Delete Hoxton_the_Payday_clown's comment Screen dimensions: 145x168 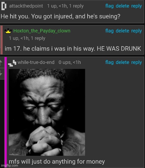[122, 31]
